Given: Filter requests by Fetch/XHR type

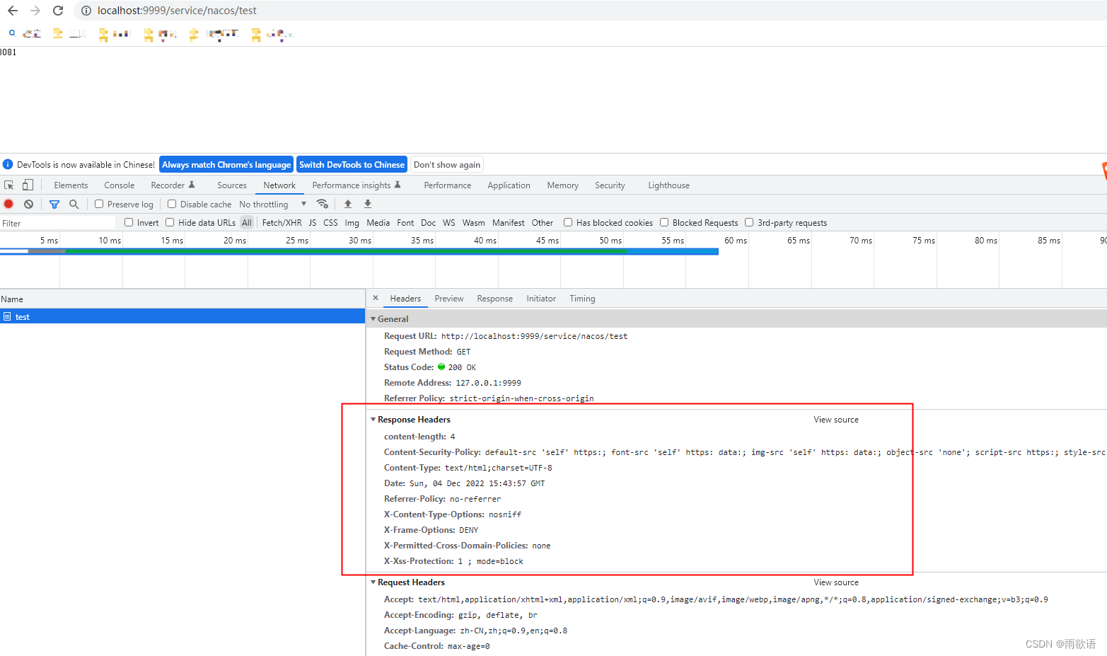Looking at the screenshot, I should (x=282, y=223).
